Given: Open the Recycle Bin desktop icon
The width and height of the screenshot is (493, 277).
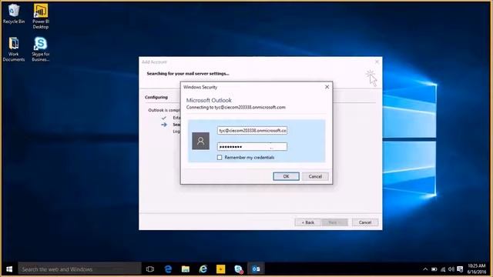Looking at the screenshot, I should [x=14, y=14].
